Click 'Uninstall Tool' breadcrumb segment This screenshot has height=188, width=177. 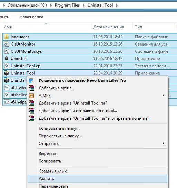pyautogui.click(x=100, y=5)
